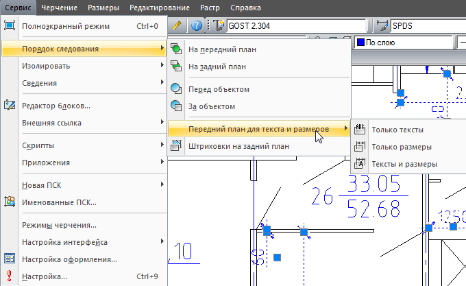Choose Перед объектом
The height and width of the screenshot is (286, 466).
point(259,89)
